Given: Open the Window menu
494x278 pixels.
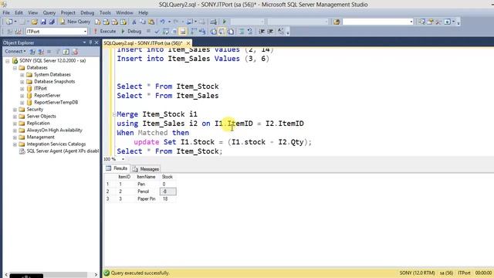Looking at the screenshot, I should coord(124,12).
